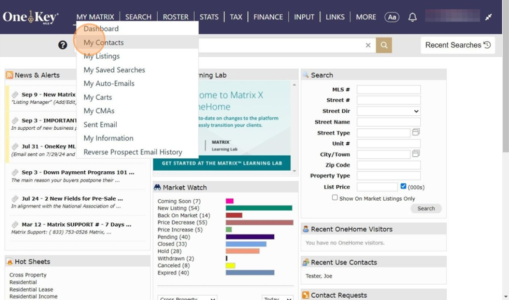Image resolution: width=509 pixels, height=300 pixels.
Task: Toggle the Aa text size button
Action: pos(392,17)
